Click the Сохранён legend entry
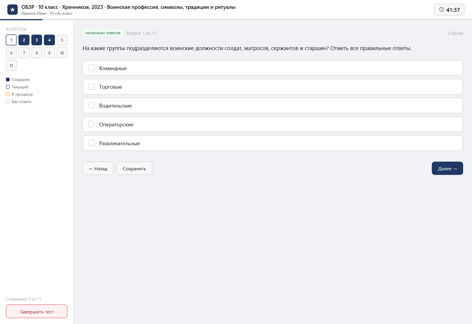This screenshot has width=472, height=324. click(18, 80)
